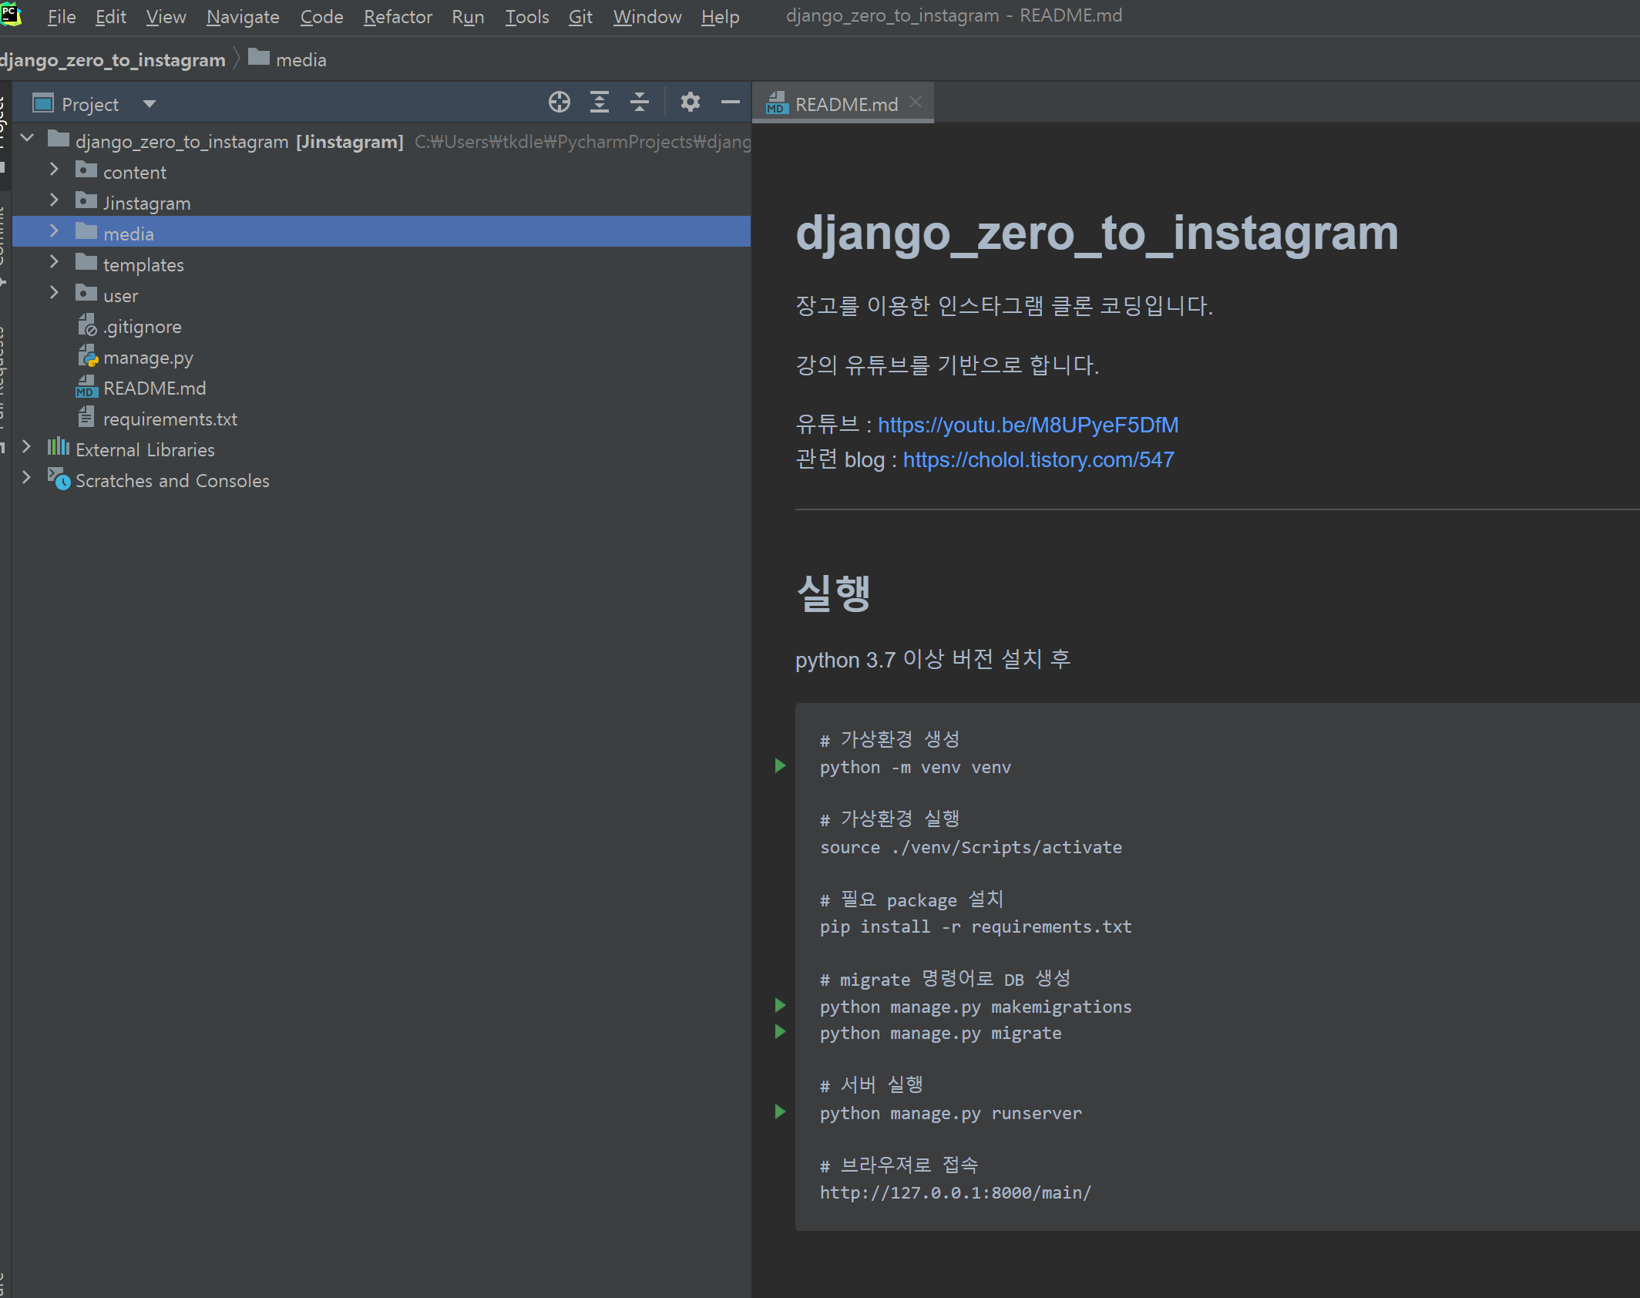
Task: Run the manage.py migrate gutter arrow
Action: point(780,1031)
